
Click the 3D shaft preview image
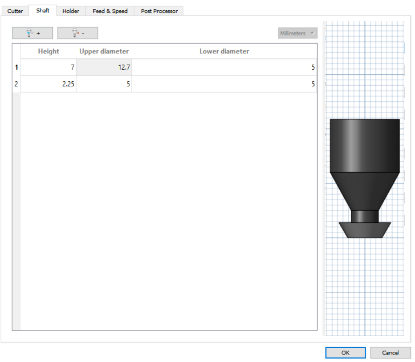coord(365,178)
